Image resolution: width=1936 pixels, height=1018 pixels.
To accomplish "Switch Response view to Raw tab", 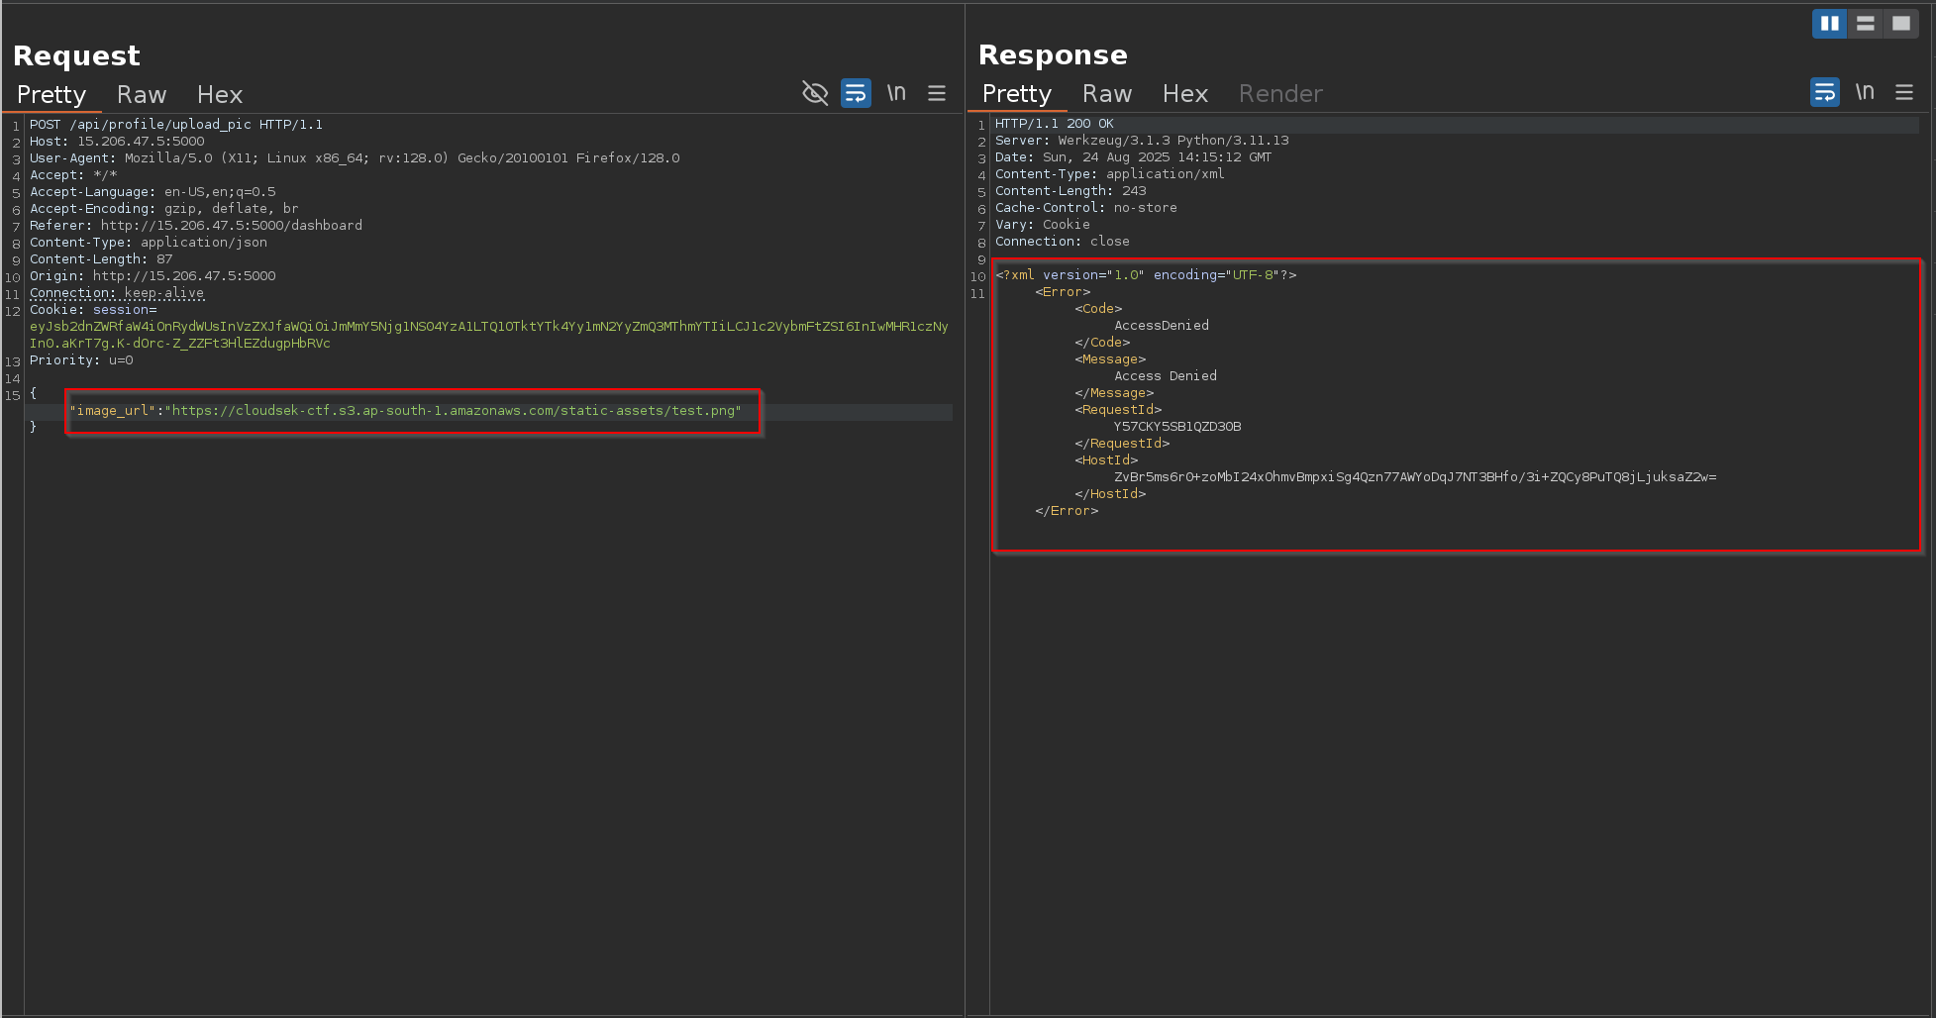I will [1106, 94].
